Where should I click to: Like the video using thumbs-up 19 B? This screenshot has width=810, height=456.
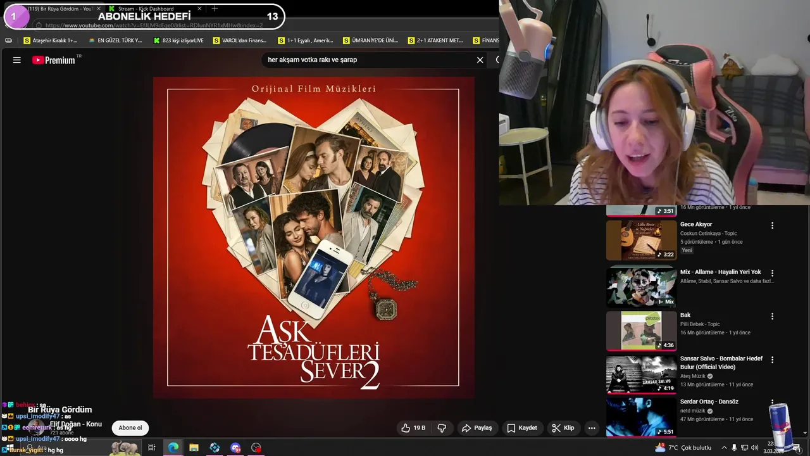pos(413,428)
